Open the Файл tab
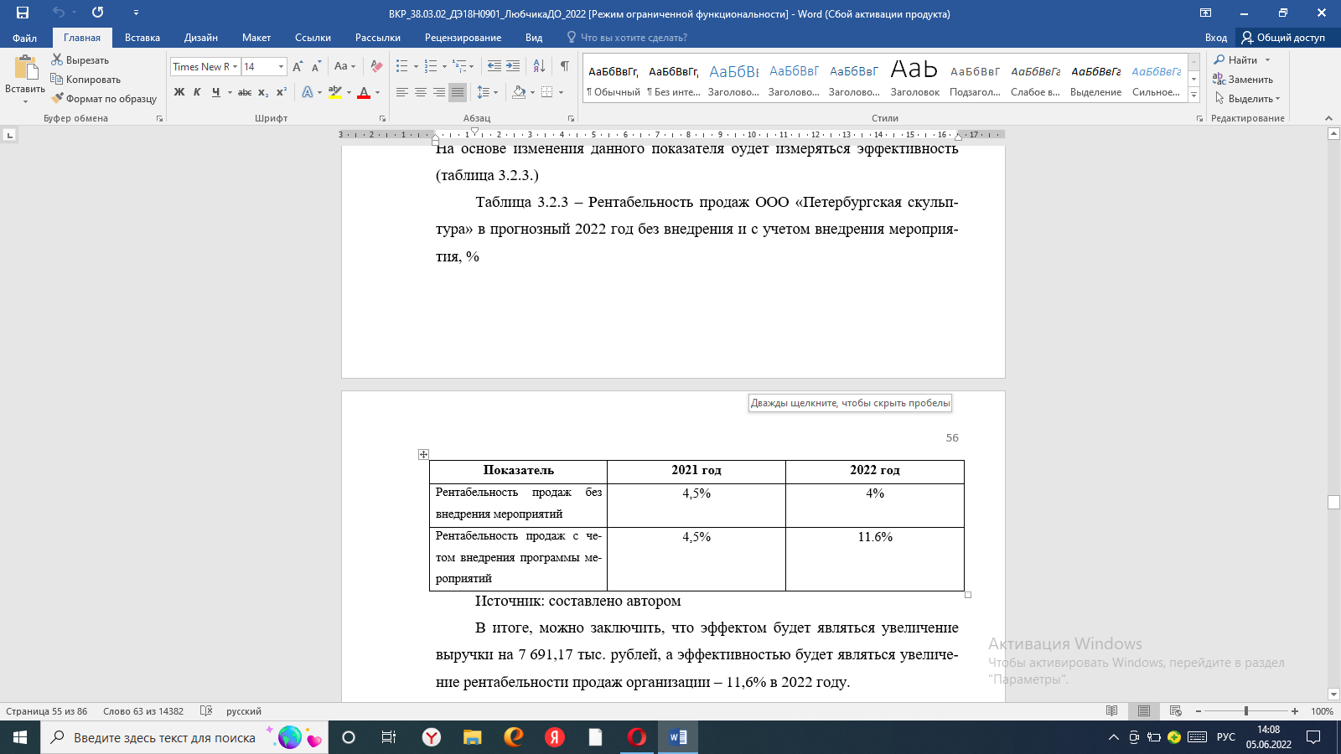 (24, 38)
